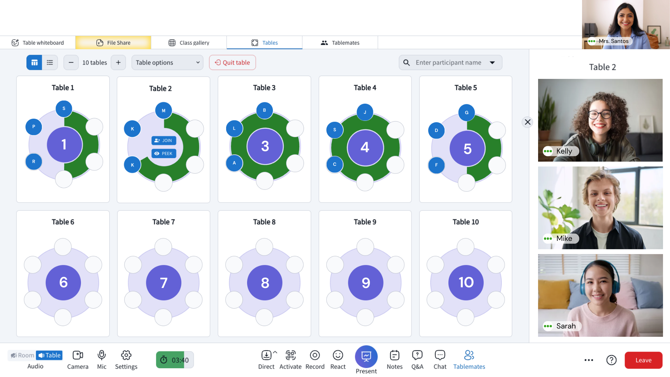Image resolution: width=670 pixels, height=377 pixels.
Task: Click the Quit table button
Action: click(232, 62)
